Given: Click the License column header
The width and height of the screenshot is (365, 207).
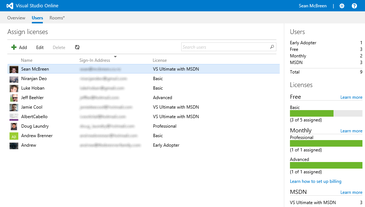Looking at the screenshot, I should coord(160,60).
